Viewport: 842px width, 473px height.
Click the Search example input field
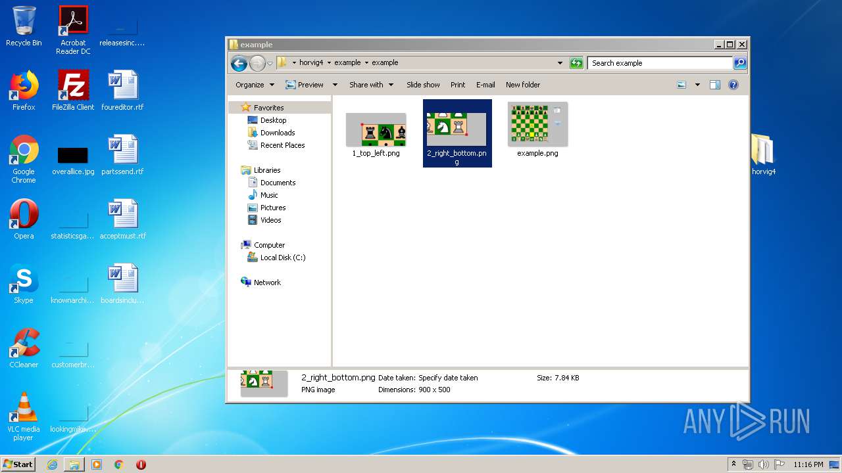click(x=660, y=63)
